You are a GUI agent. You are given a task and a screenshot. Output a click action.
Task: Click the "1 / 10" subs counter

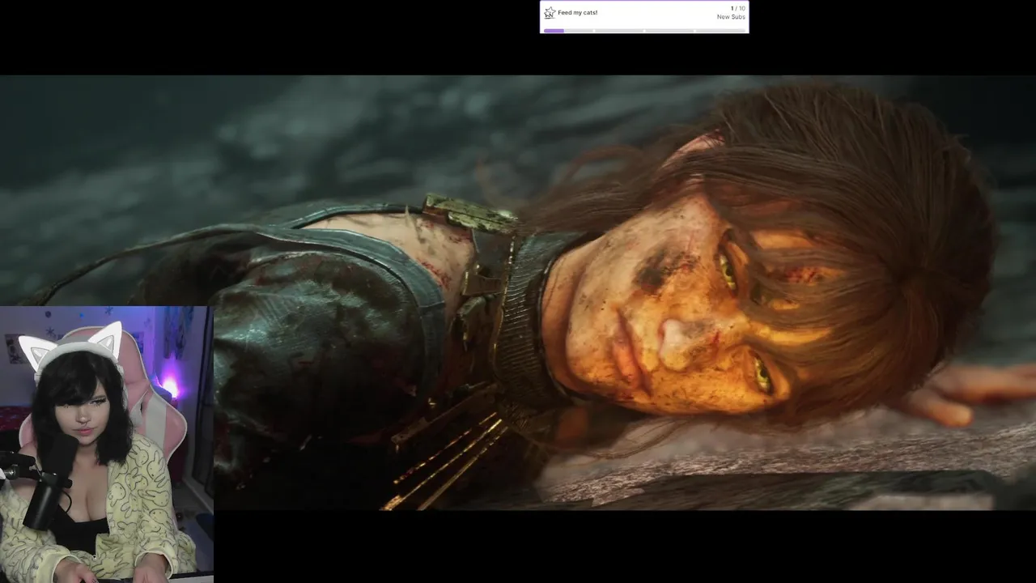pyautogui.click(x=737, y=9)
